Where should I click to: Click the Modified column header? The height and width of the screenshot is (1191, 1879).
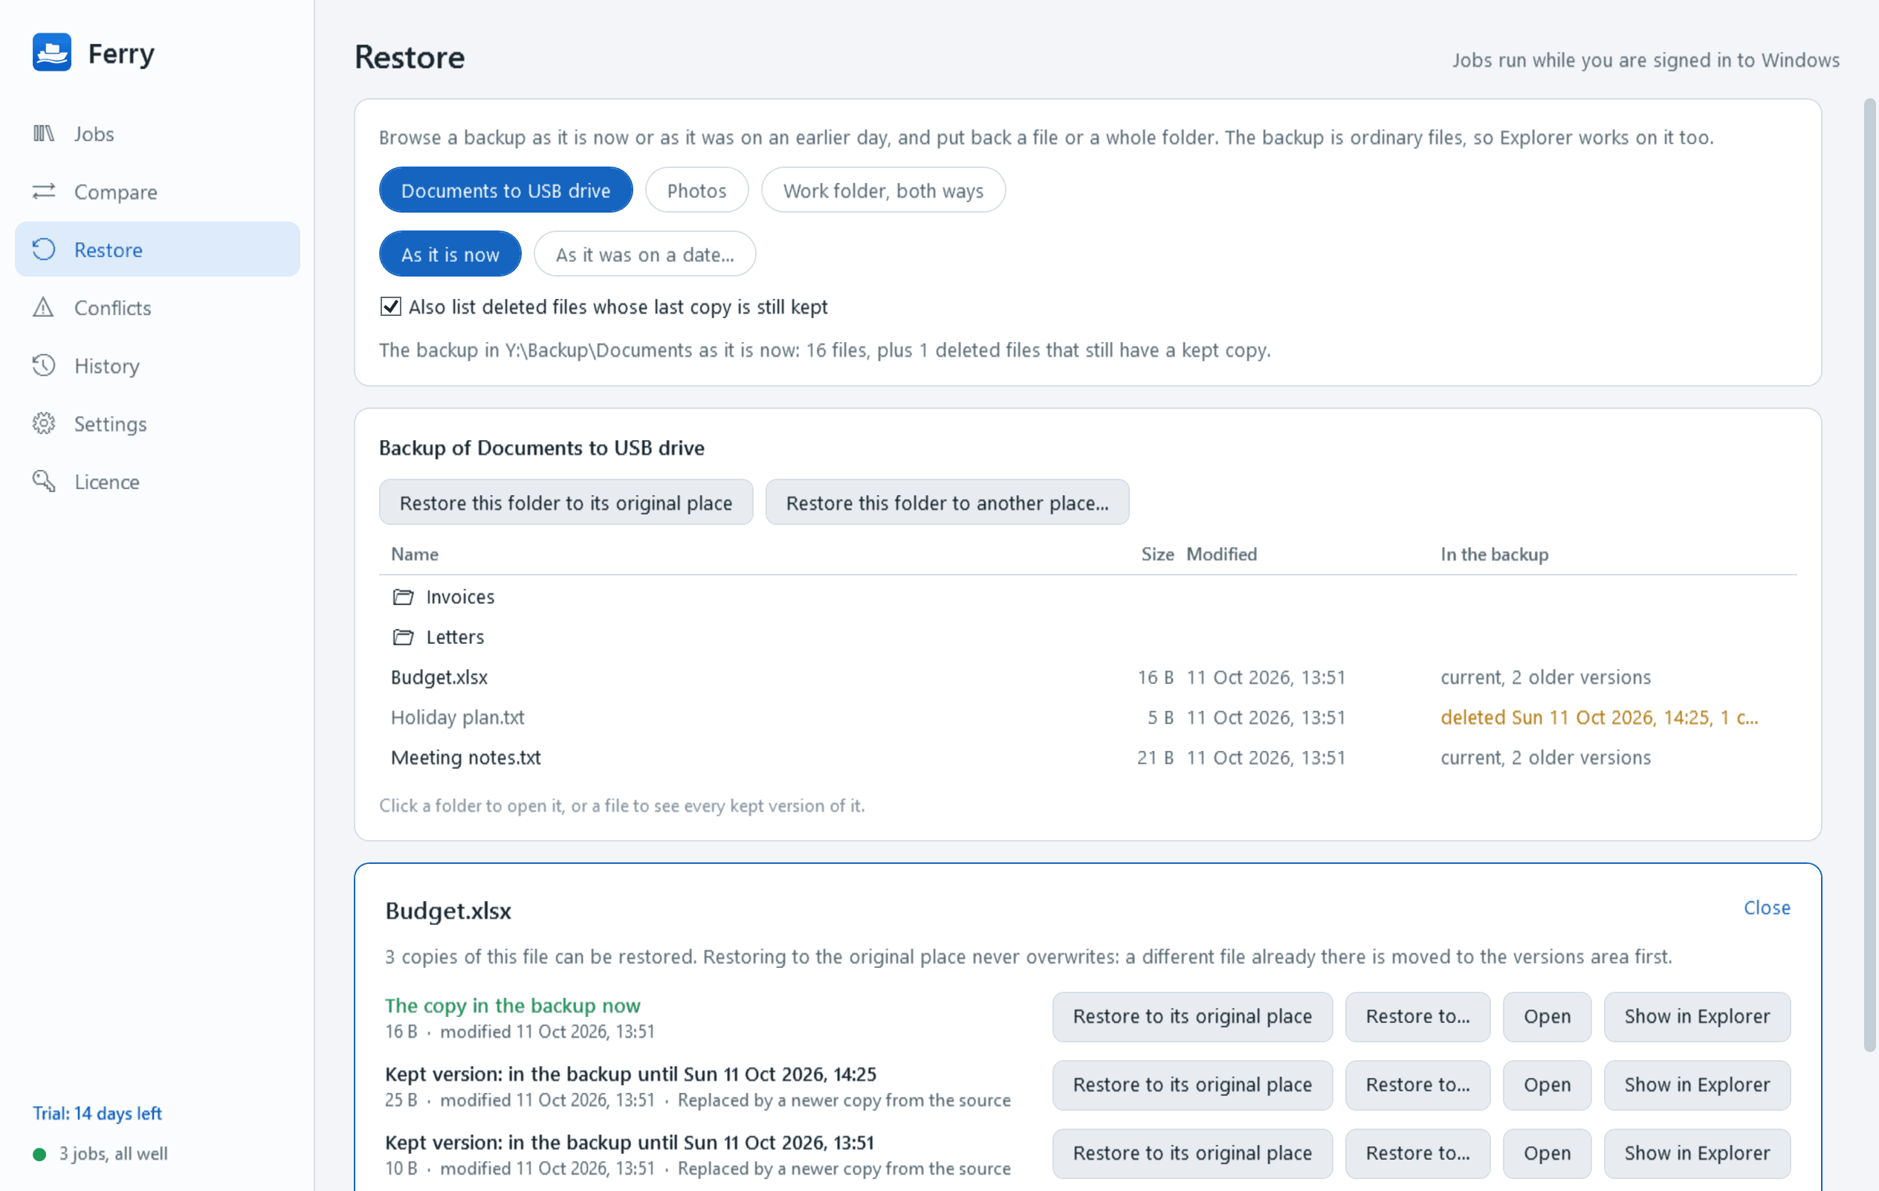1221,554
